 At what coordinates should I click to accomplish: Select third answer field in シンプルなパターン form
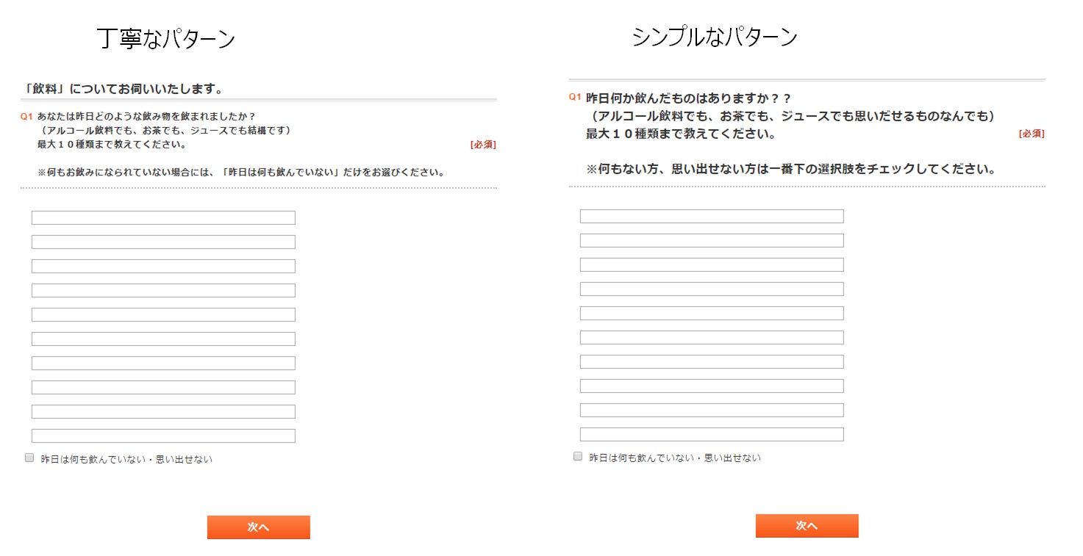click(712, 264)
